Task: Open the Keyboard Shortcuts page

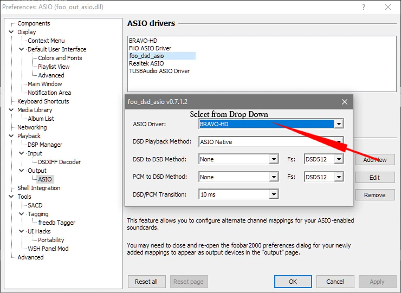Action: click(43, 101)
